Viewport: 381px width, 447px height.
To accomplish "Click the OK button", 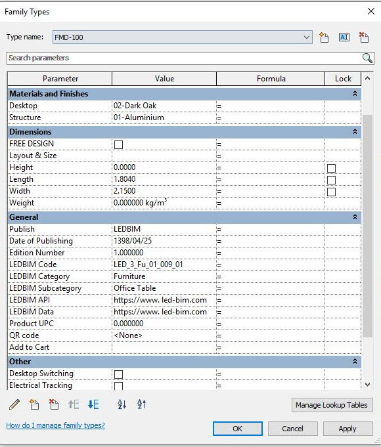I will coord(237,429).
